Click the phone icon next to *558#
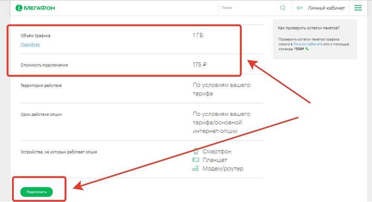This screenshot has height=202, width=372. tap(307, 49)
